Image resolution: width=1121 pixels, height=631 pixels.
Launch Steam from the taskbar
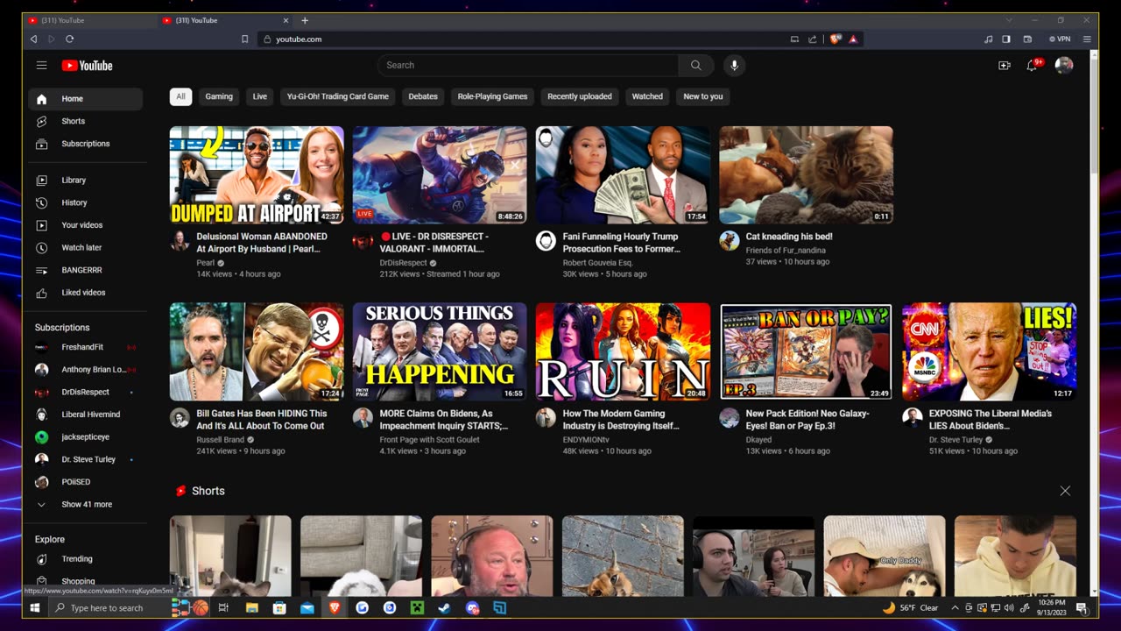(444, 607)
